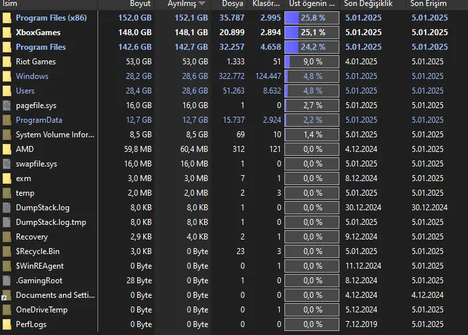Click the XboxGames folder icon
This screenshot has height=335, width=468.
coord(7,33)
